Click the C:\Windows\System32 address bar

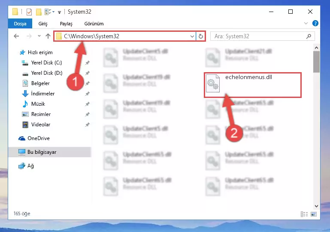pos(124,36)
